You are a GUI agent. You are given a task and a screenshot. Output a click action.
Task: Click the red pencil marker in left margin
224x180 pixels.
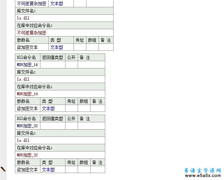coord(3,169)
